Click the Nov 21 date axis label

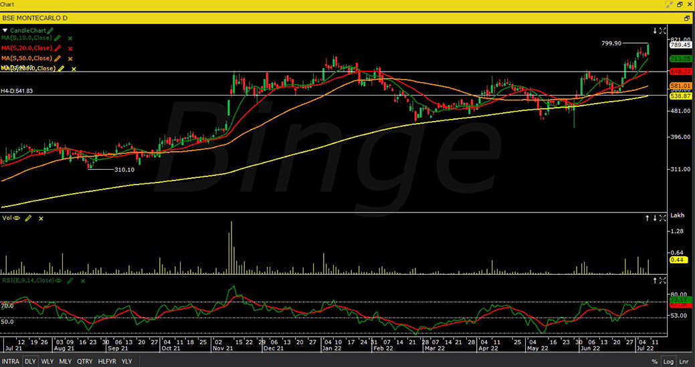coord(223,348)
